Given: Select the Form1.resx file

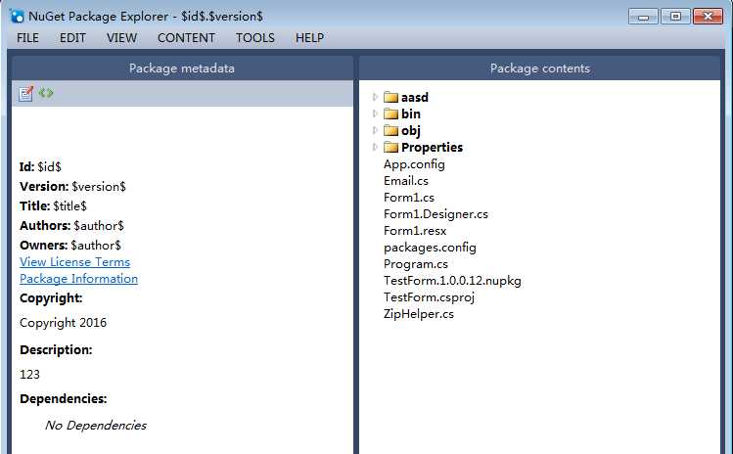Looking at the screenshot, I should [415, 231].
